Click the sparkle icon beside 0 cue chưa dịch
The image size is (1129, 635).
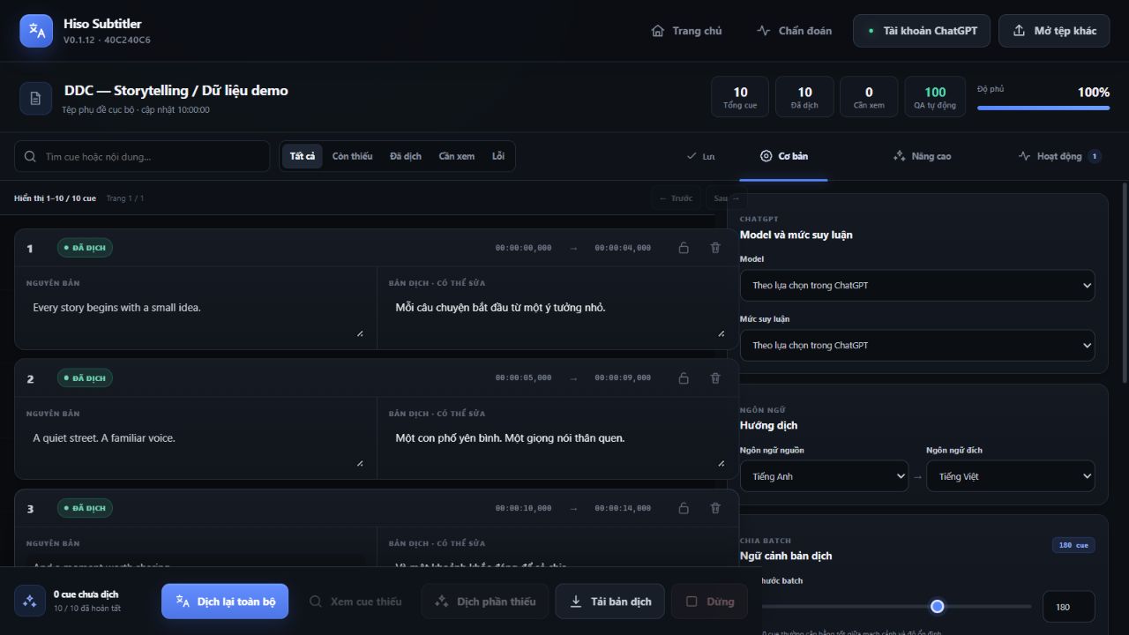[x=29, y=601]
